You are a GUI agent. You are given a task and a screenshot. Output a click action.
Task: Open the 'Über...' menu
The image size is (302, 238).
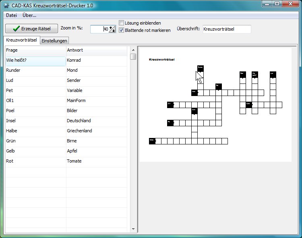coord(29,15)
